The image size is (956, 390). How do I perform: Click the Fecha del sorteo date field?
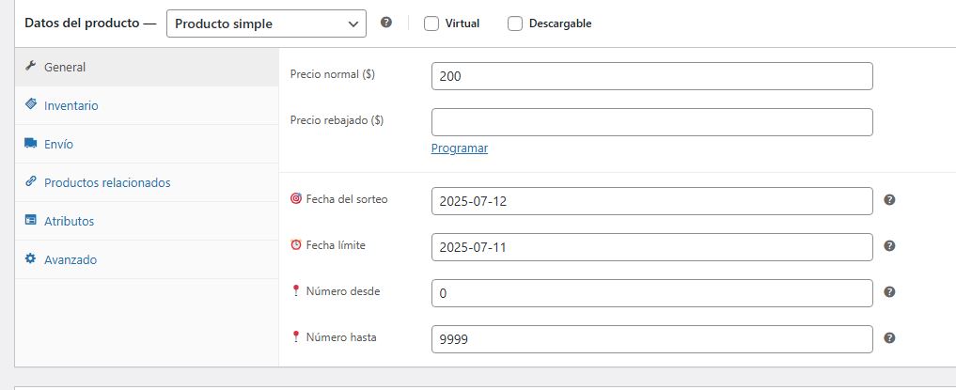pyautogui.click(x=651, y=201)
